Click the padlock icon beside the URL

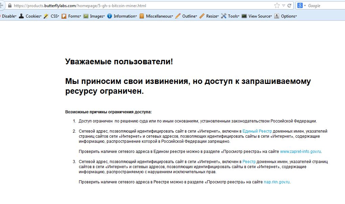coord(9,6)
